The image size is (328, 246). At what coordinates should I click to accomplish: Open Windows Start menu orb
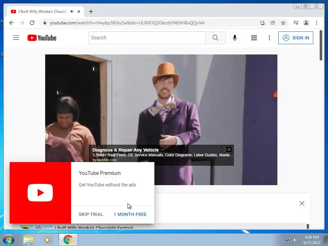pyautogui.click(x=8, y=240)
